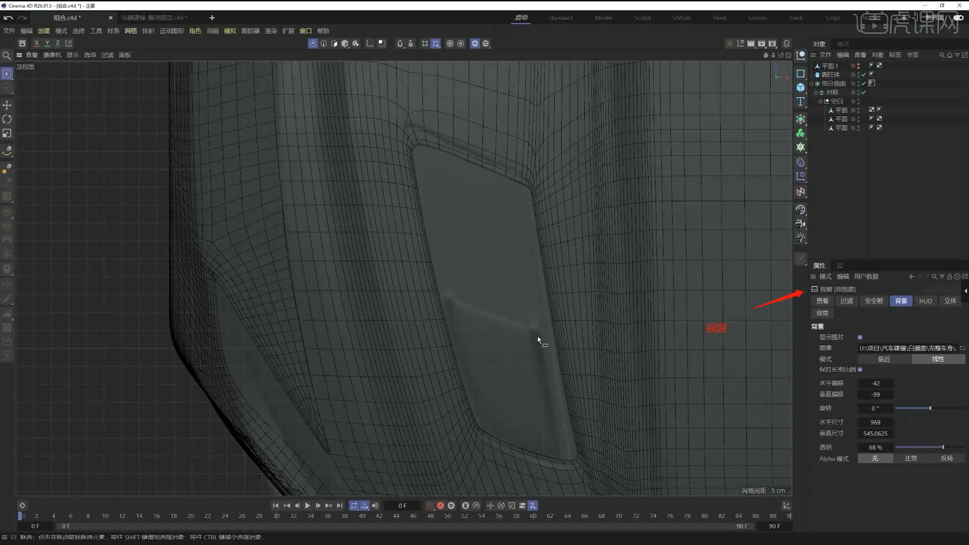
Task: Open the Object Manager hamburger menu
Action: point(813,55)
